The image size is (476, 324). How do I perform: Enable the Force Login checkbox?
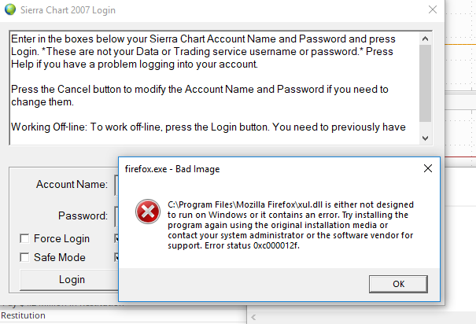pyautogui.click(x=25, y=239)
